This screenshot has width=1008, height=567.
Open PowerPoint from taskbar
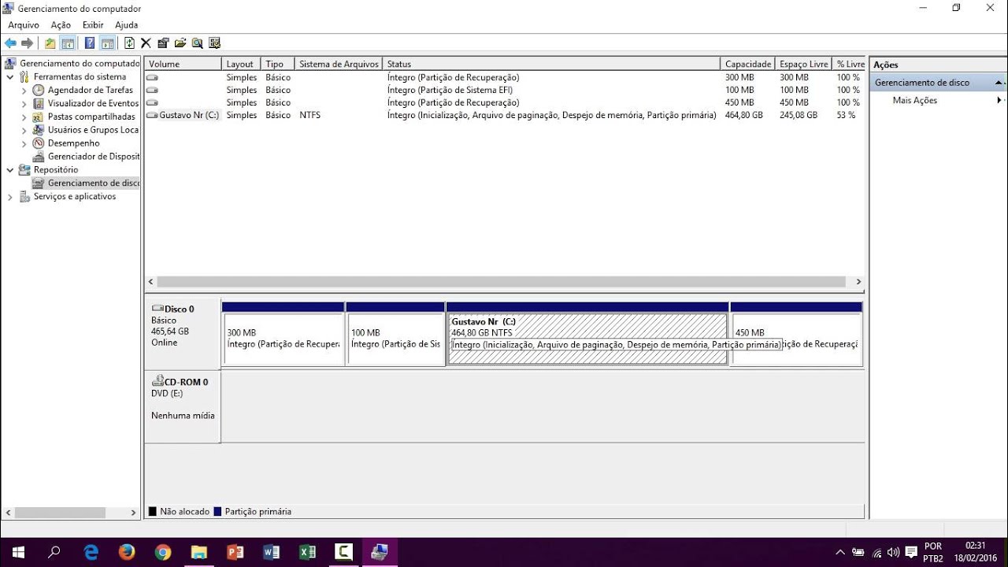(235, 552)
